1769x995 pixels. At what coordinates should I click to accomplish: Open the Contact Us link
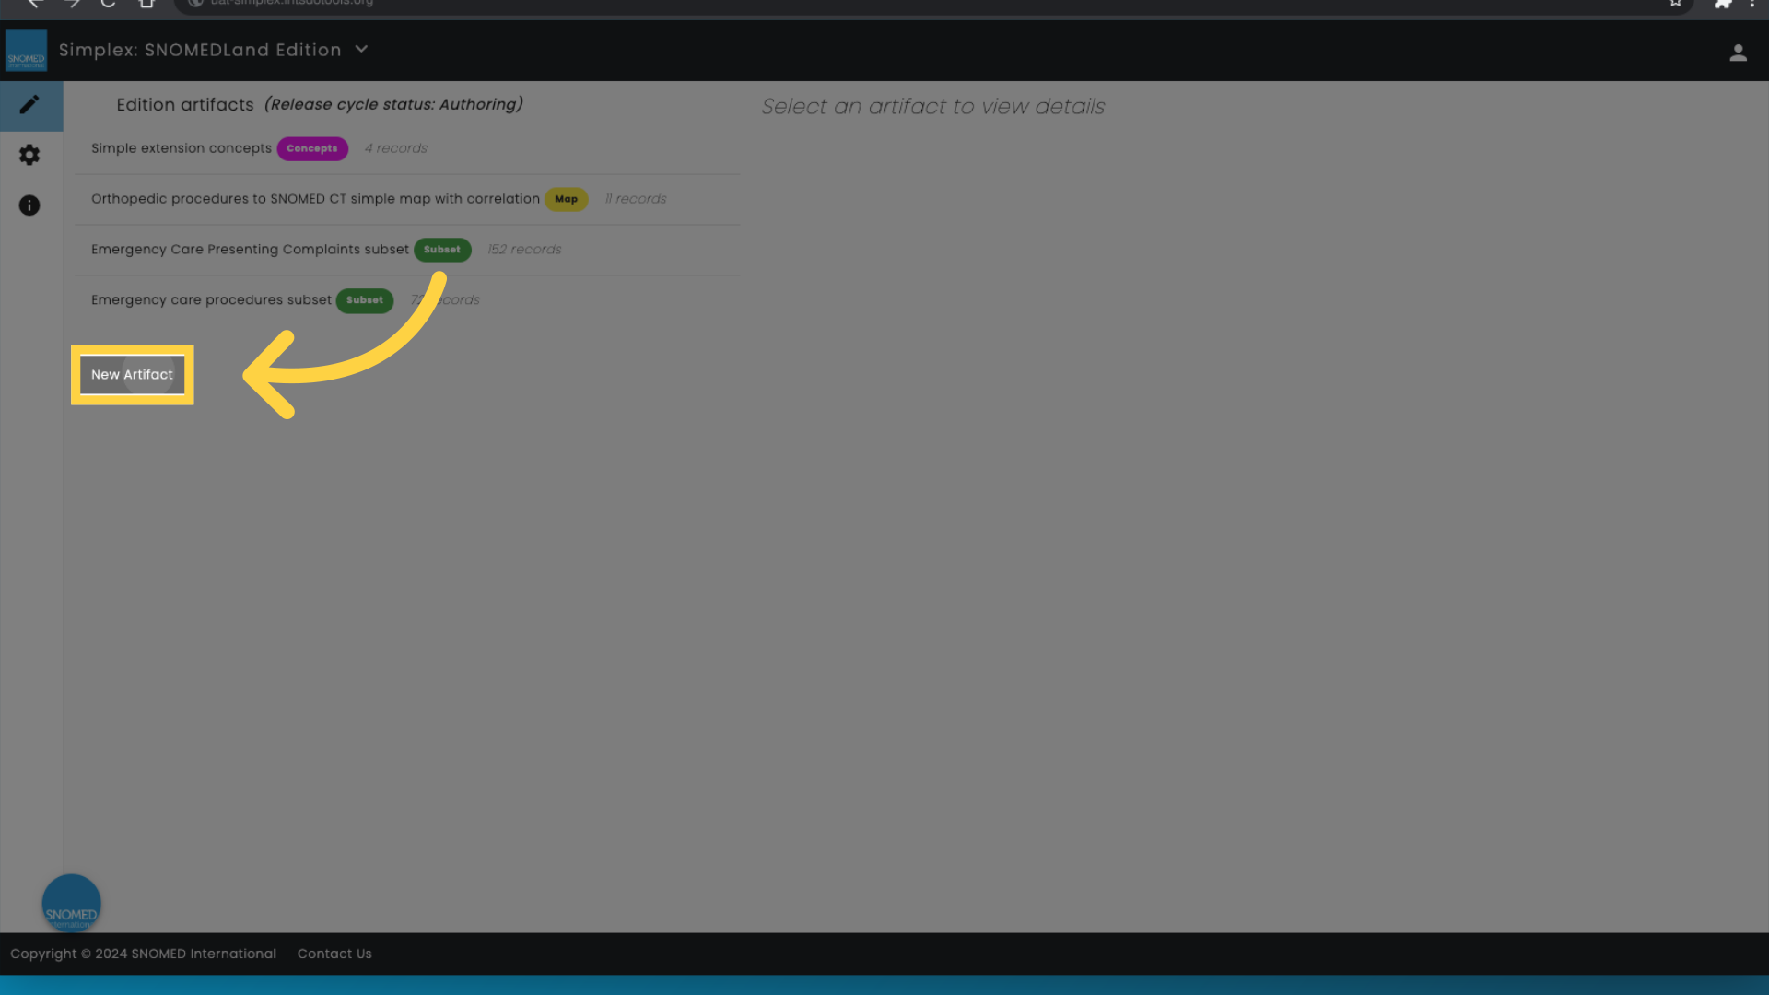click(x=334, y=954)
